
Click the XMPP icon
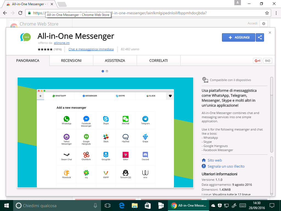point(106,173)
